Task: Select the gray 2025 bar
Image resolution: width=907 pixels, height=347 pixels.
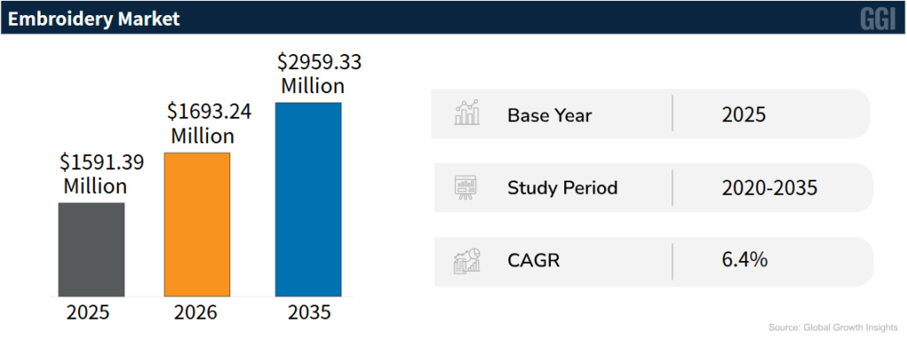Action: (91, 250)
